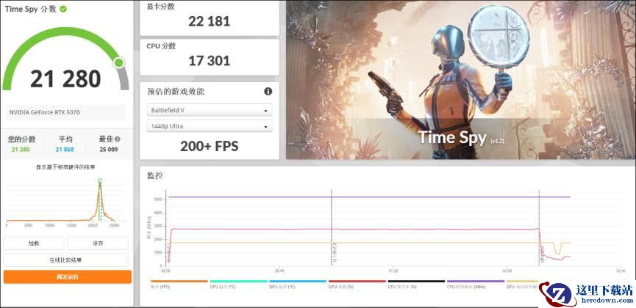The width and height of the screenshot is (636, 308).
Task: Open the Battlefield V game dropdown
Action: 210,111
